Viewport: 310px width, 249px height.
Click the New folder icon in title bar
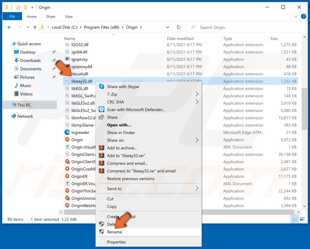tap(25, 7)
